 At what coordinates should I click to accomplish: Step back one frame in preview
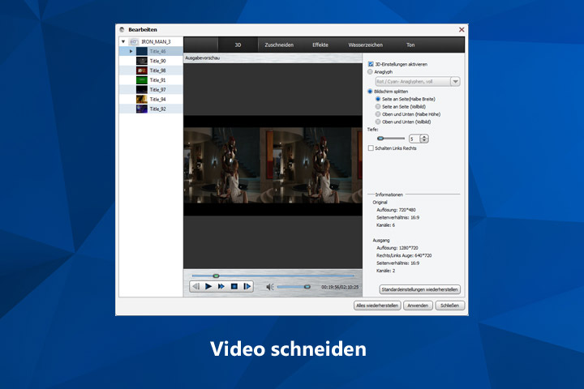(196, 286)
